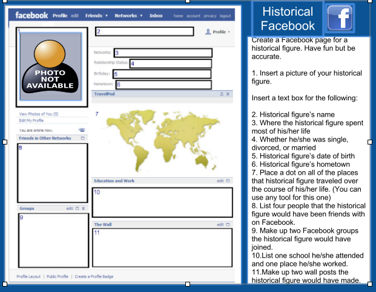The image size is (376, 292).
Task: Collapse the Education and Work section
Action: [x=228, y=181]
